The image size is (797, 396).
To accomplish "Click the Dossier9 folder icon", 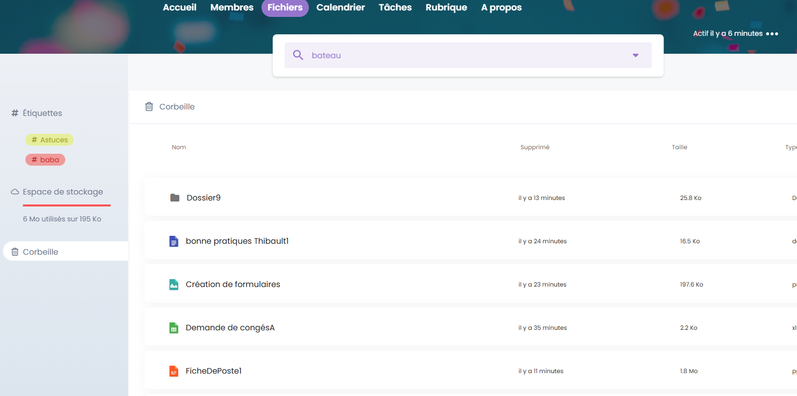I will click(175, 198).
